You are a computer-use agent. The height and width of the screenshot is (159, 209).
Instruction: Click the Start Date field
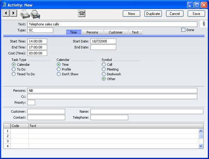point(103,41)
